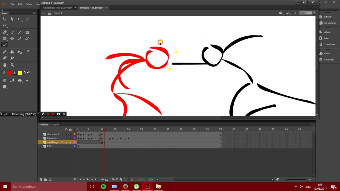Image resolution: width=340 pixels, height=191 pixels.
Task: Select the Lasso tool
Action: tap(5, 25)
